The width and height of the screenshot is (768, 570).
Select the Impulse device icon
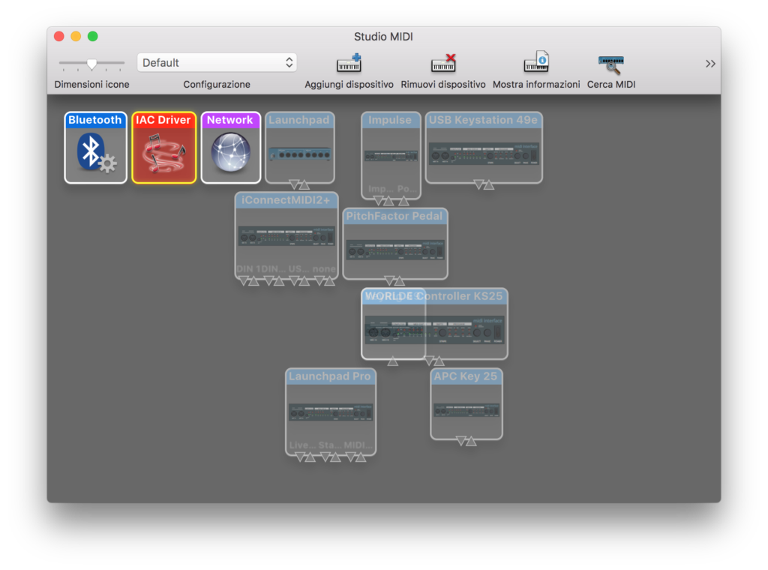point(390,150)
